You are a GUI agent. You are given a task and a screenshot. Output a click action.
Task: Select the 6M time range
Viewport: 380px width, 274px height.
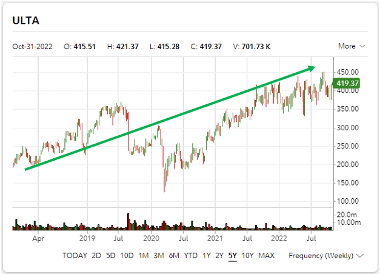[x=174, y=256]
